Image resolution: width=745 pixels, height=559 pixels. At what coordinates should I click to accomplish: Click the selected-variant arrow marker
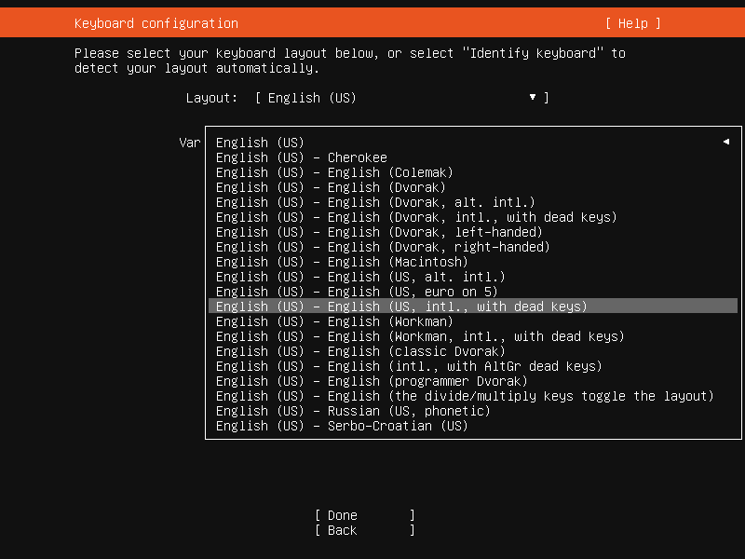tap(725, 143)
